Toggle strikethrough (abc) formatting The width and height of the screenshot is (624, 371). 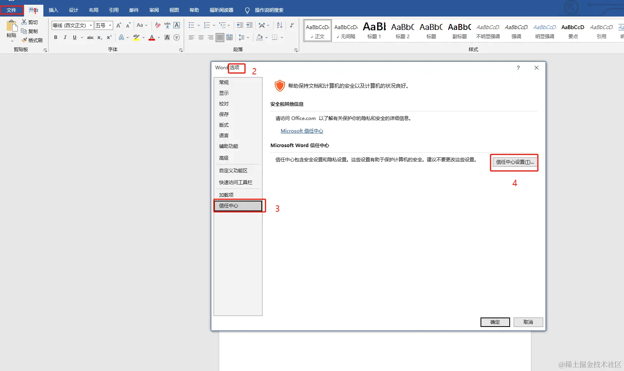(90, 37)
